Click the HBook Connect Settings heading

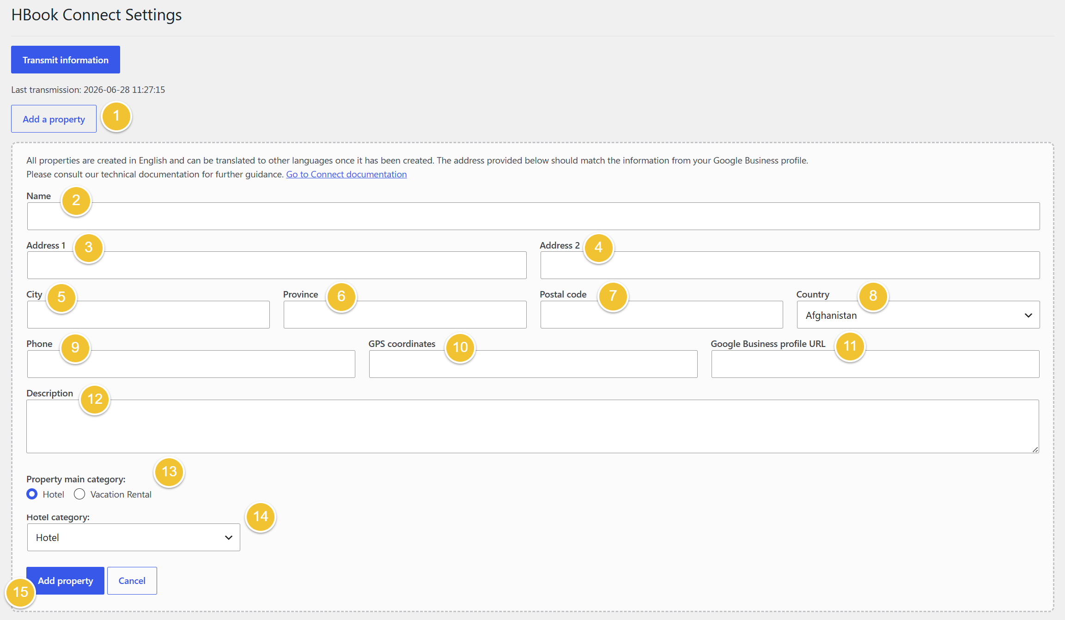[97, 15]
